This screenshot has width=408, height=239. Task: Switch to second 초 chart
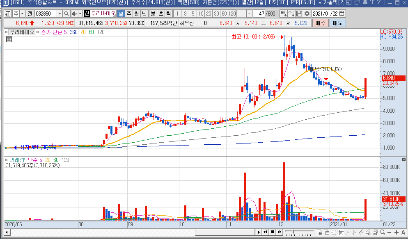click(x=161, y=14)
